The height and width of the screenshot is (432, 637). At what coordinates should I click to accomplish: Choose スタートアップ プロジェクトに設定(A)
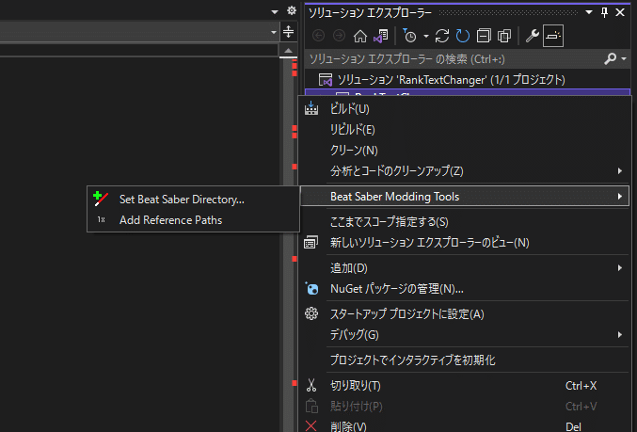coord(465,314)
